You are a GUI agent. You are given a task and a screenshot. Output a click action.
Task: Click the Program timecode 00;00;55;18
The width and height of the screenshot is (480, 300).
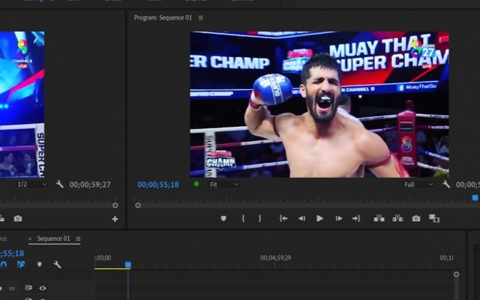click(158, 184)
